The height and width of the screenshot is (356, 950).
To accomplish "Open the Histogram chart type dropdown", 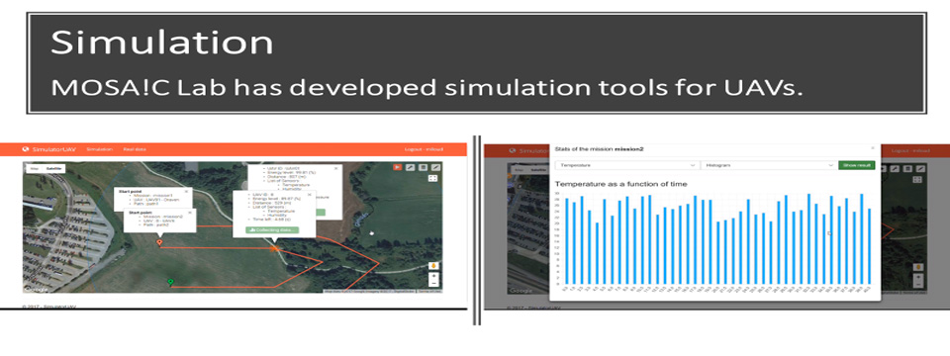I will point(769,165).
